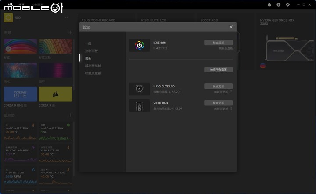Viewport: 316px width, 194px height.
Task: Click the 28.00 °C temperature value
Action: point(12,132)
